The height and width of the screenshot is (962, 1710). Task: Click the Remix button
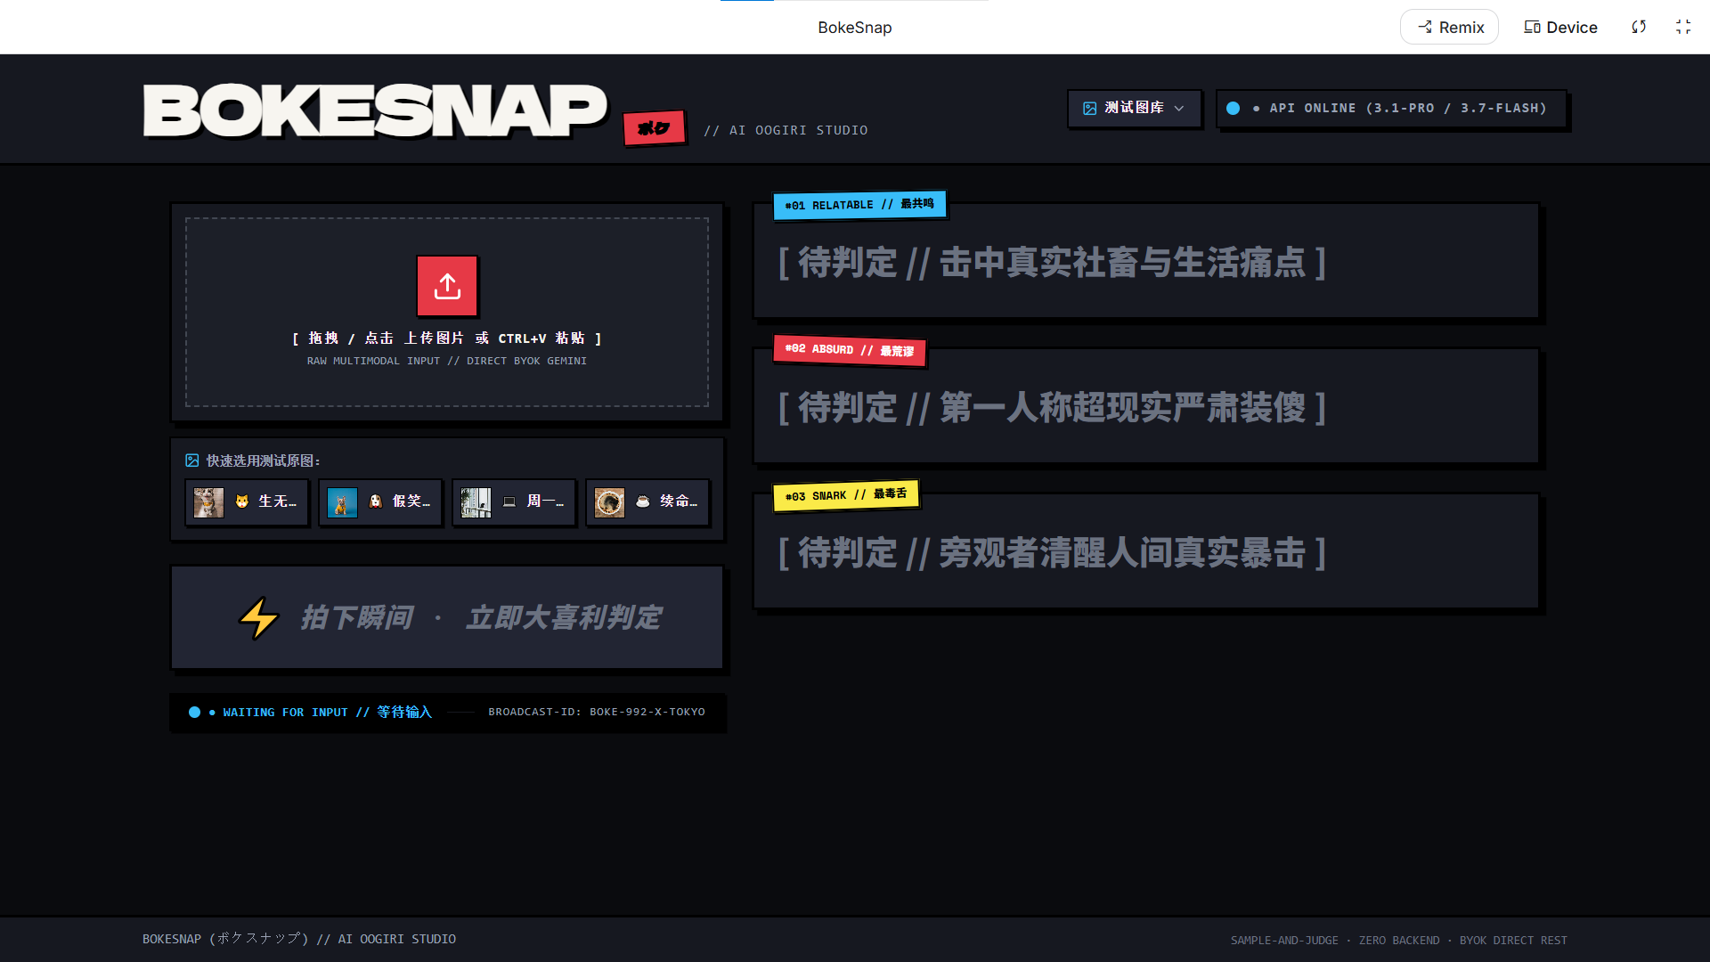point(1450,28)
